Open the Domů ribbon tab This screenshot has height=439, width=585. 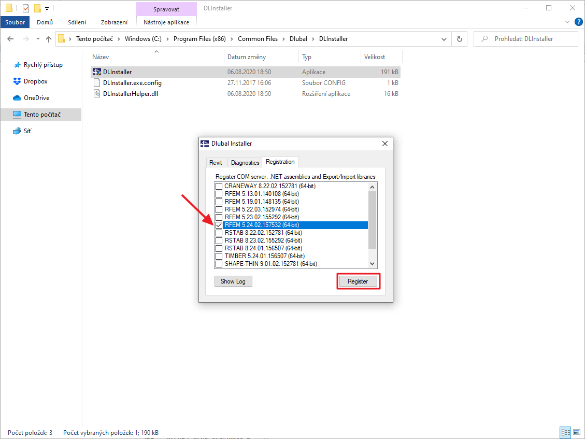[45, 22]
